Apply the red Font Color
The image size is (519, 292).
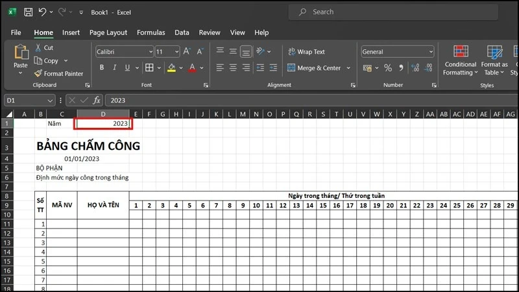pos(192,68)
